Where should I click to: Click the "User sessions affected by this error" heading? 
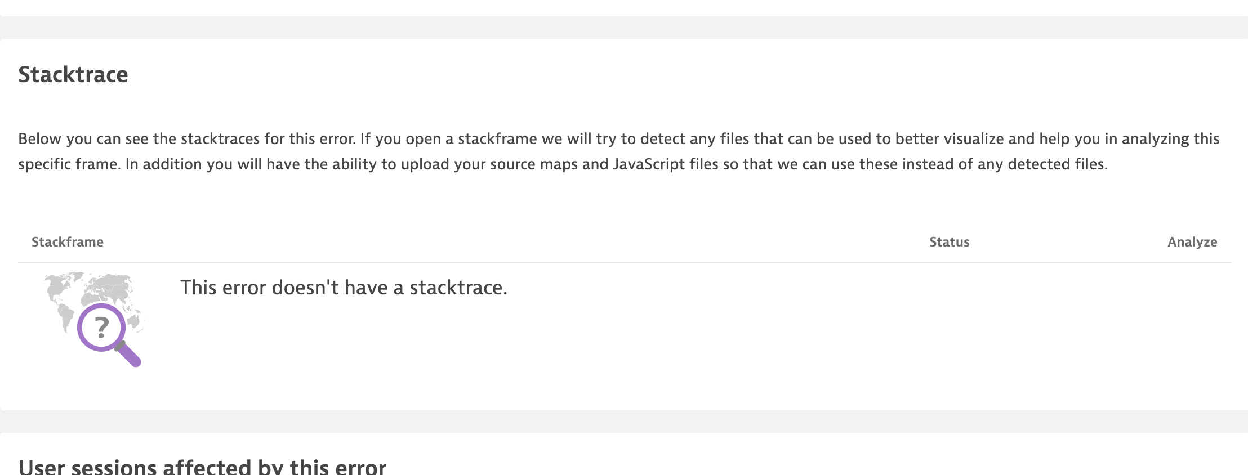(x=202, y=467)
